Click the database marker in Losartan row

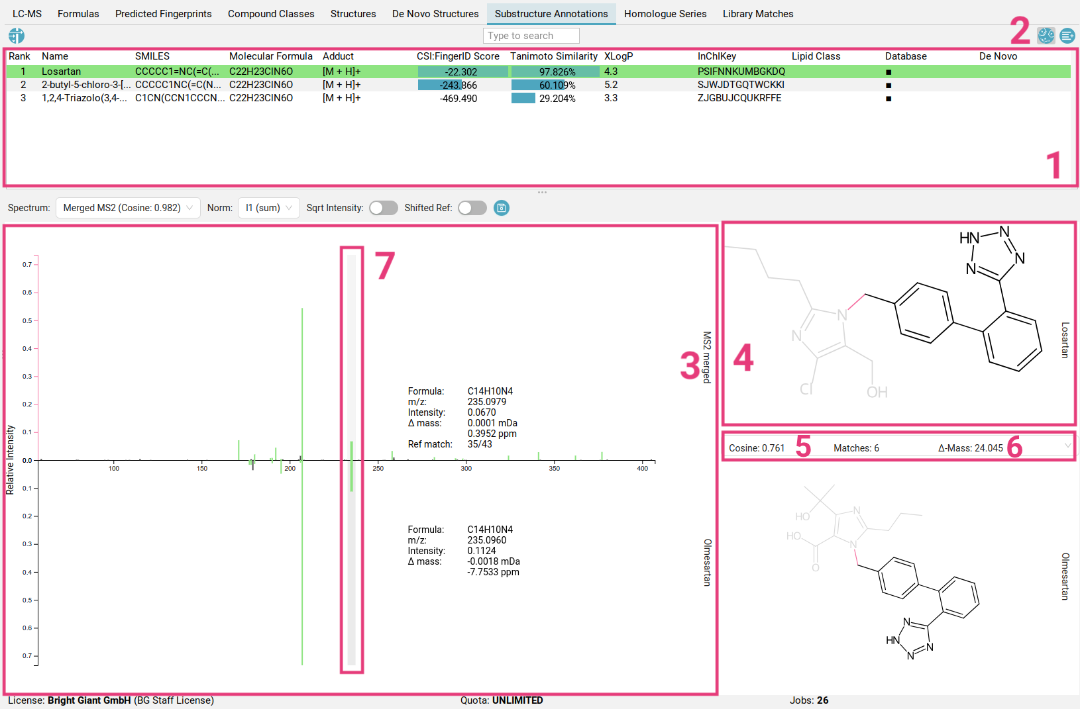point(889,72)
